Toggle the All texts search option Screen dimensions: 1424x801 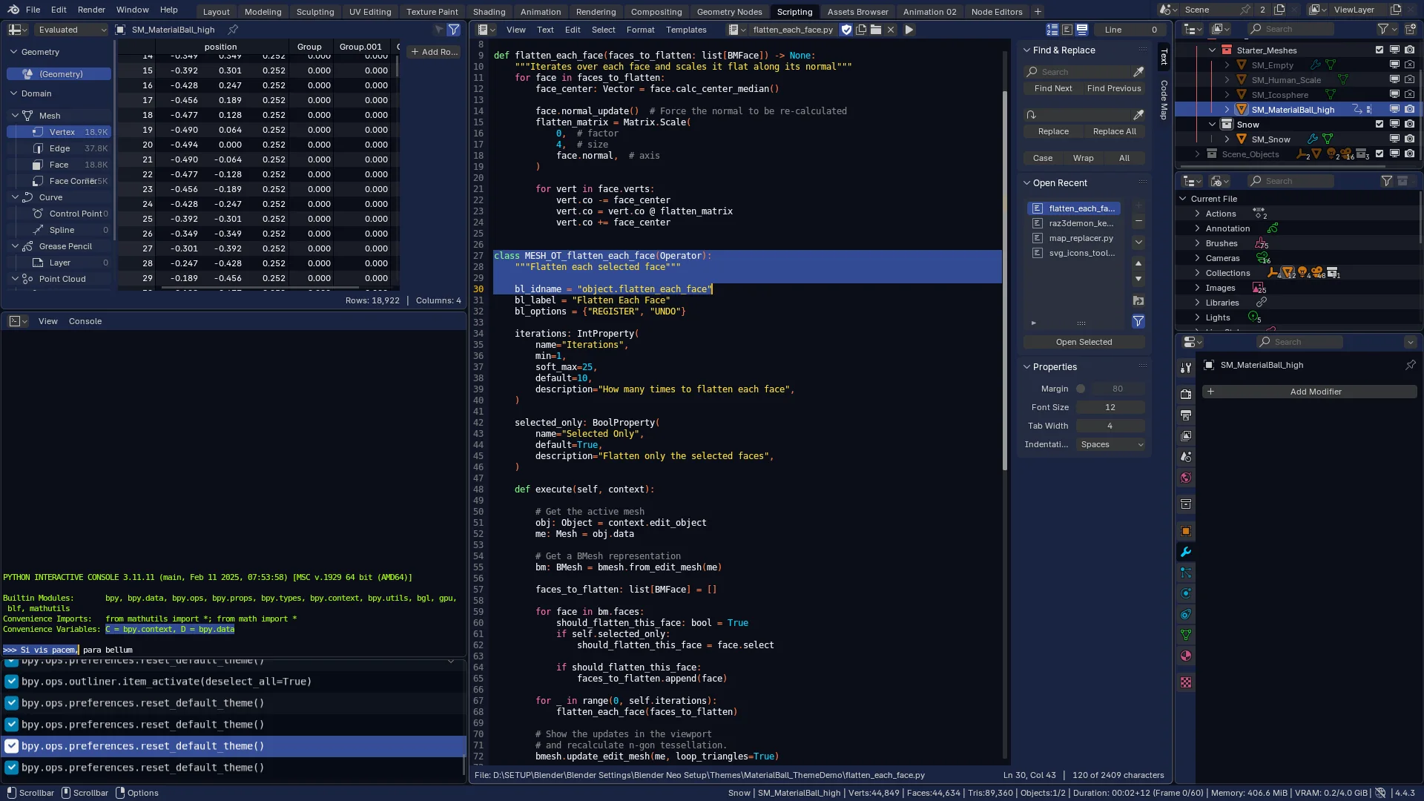tap(1124, 158)
